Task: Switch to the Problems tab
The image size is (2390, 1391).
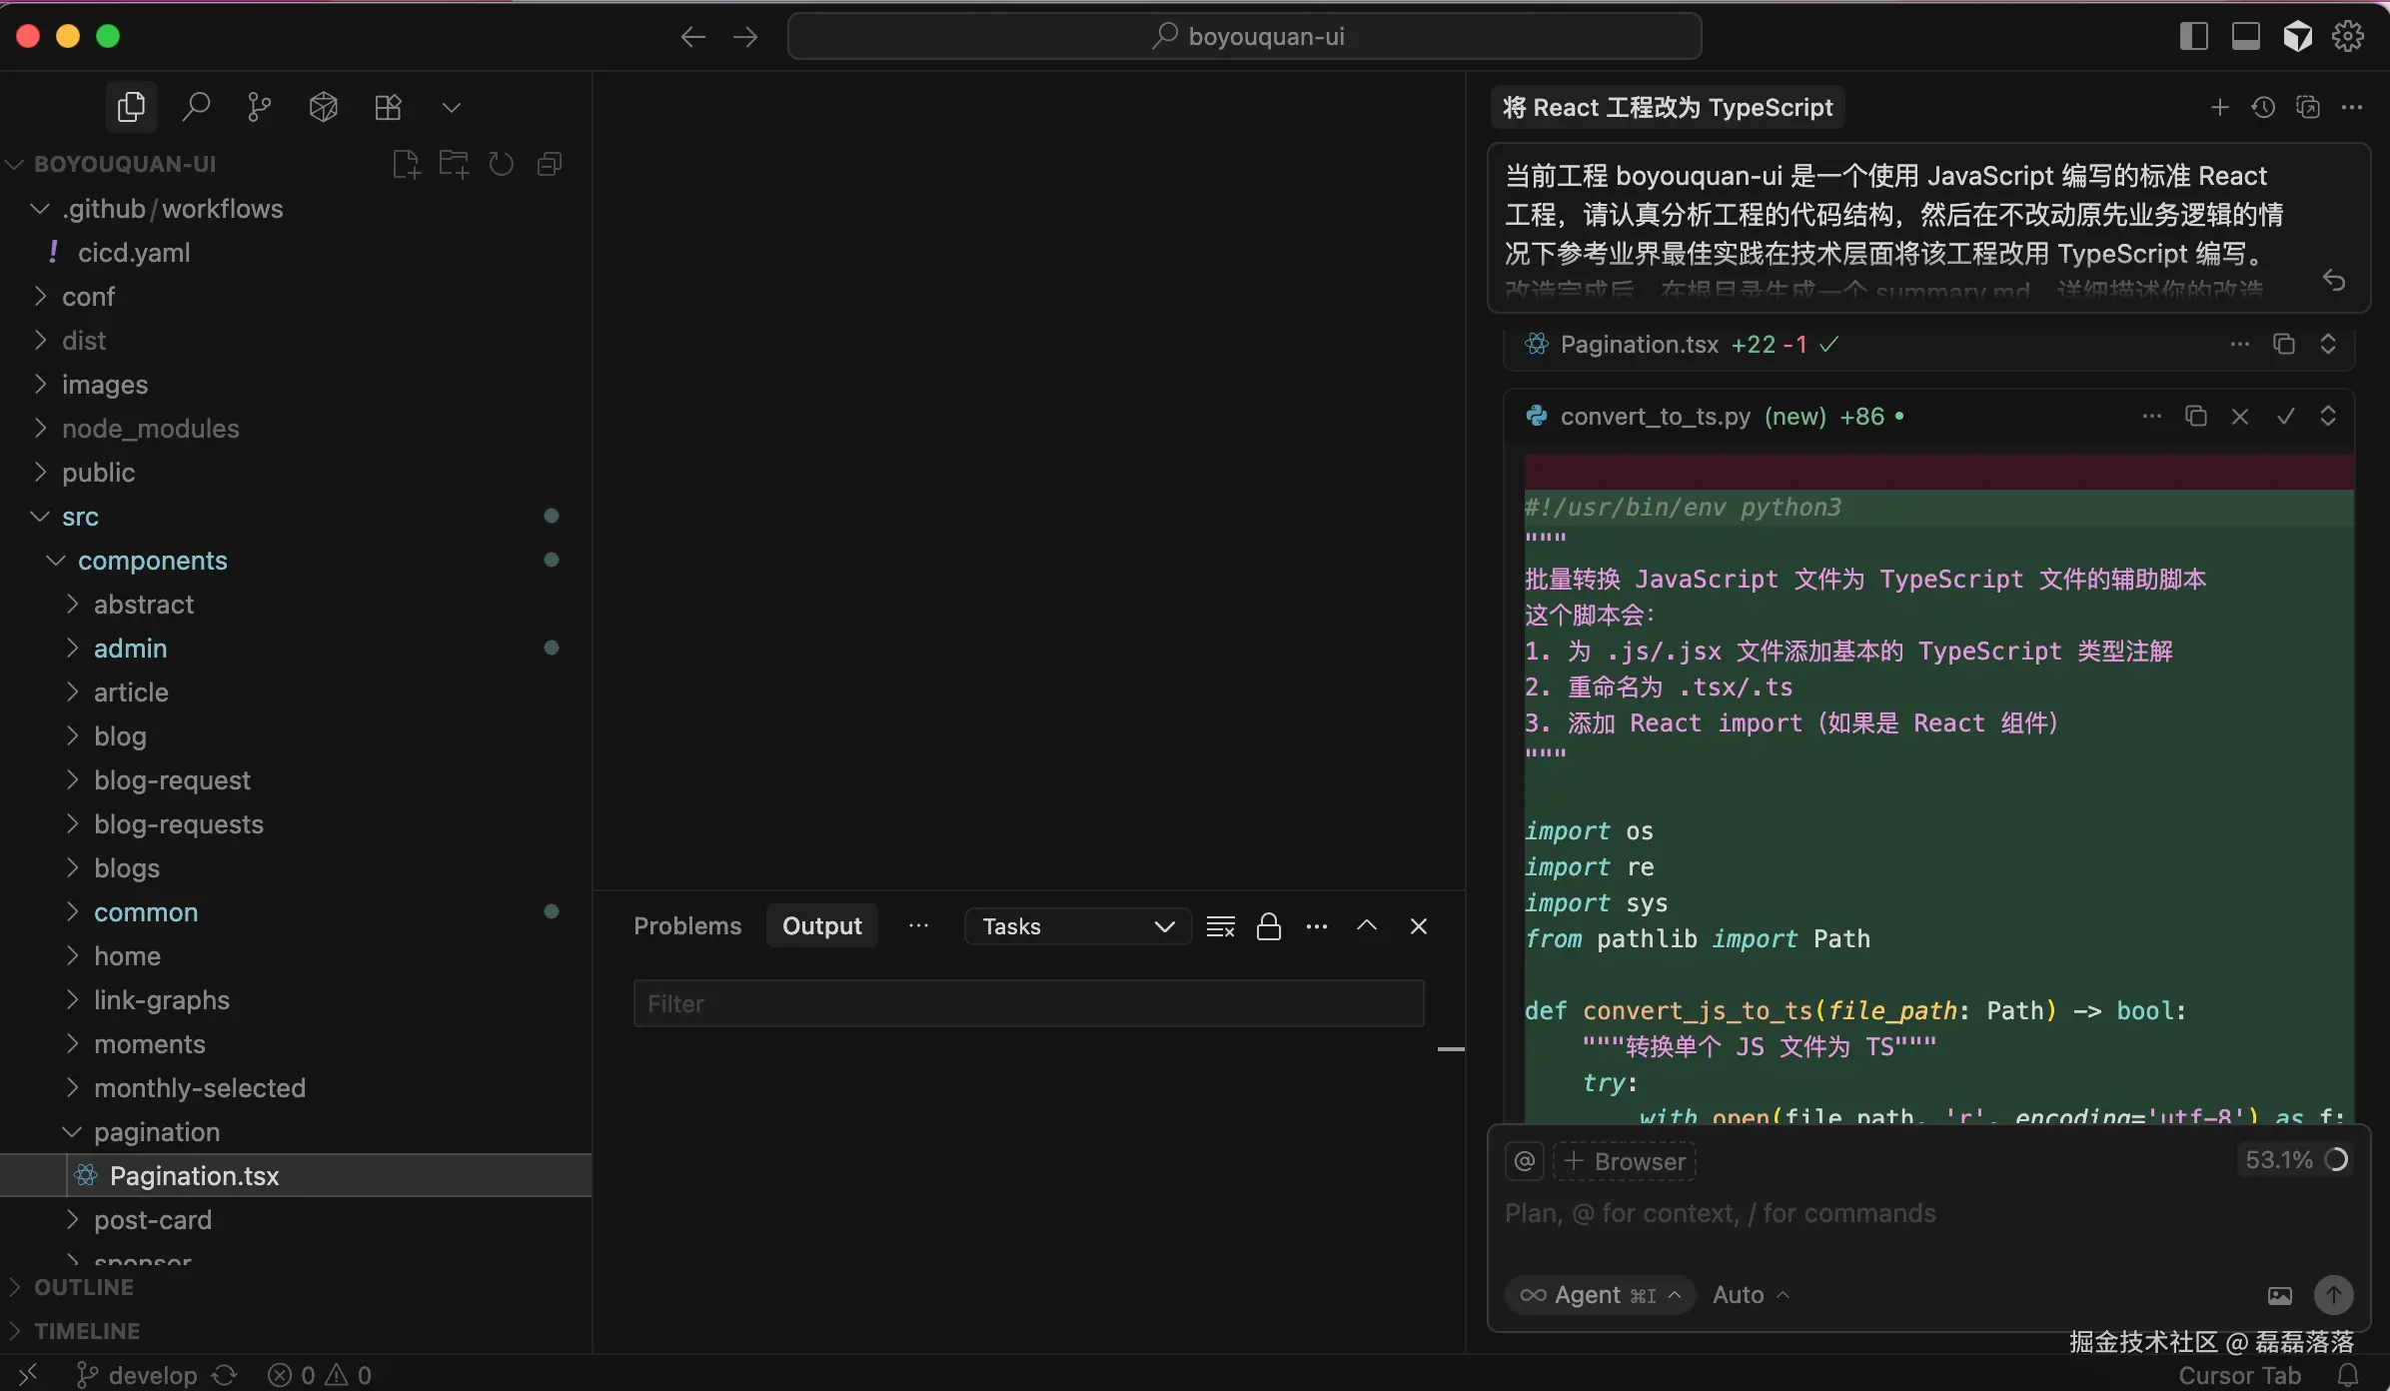Action: click(x=686, y=925)
